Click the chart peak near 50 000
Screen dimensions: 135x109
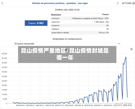click(x=126, y=57)
